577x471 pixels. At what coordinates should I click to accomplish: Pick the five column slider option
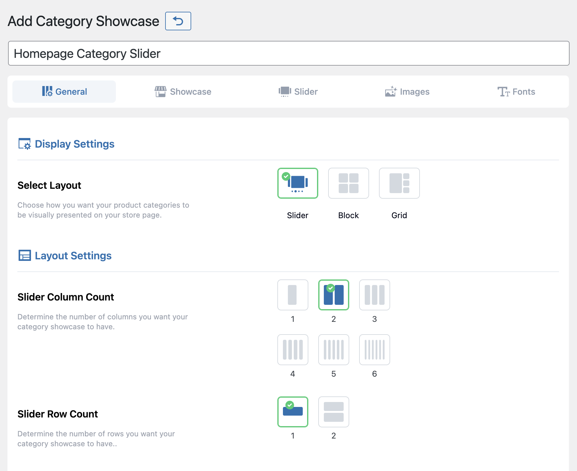pos(333,350)
